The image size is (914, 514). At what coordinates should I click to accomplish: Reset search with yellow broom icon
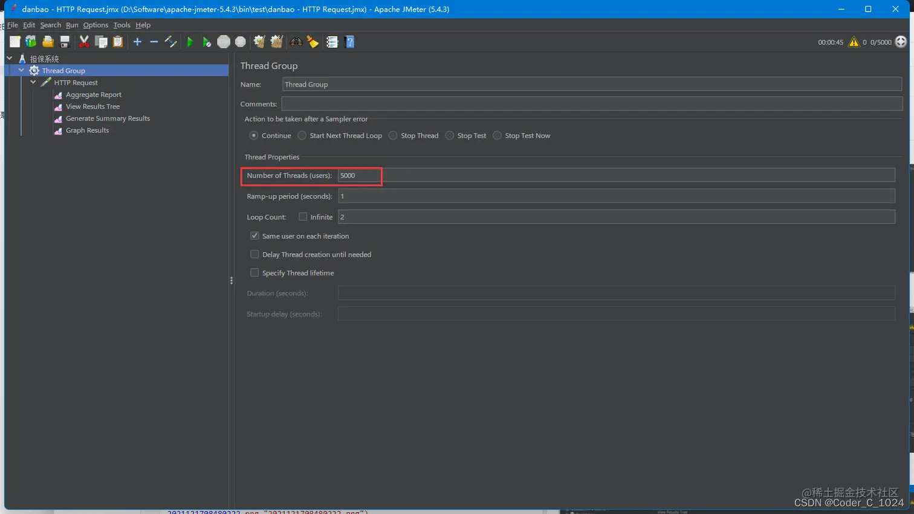[x=313, y=42]
